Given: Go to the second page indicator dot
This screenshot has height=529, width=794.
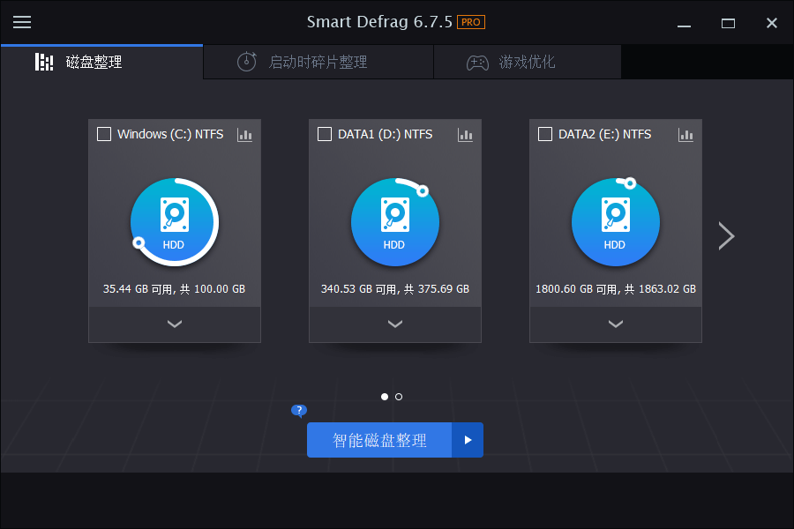Looking at the screenshot, I should click(399, 397).
